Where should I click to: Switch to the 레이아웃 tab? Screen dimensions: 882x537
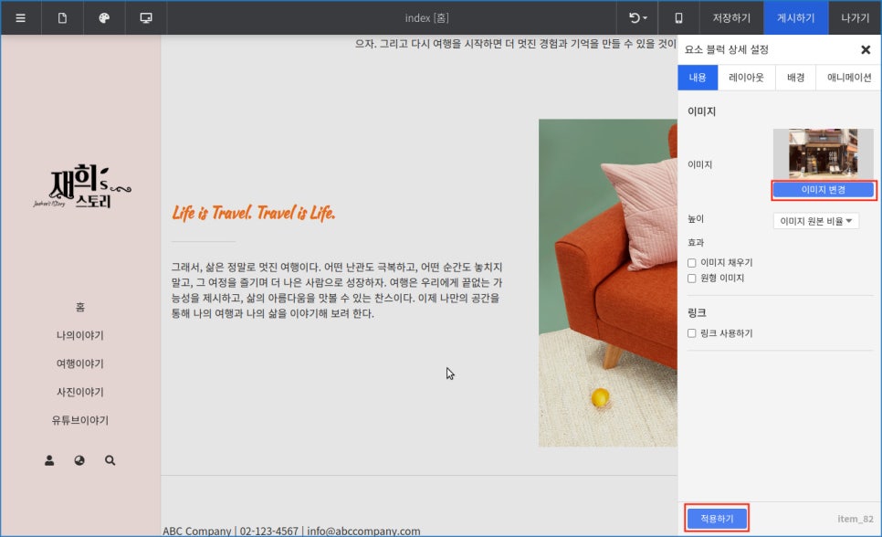point(747,78)
